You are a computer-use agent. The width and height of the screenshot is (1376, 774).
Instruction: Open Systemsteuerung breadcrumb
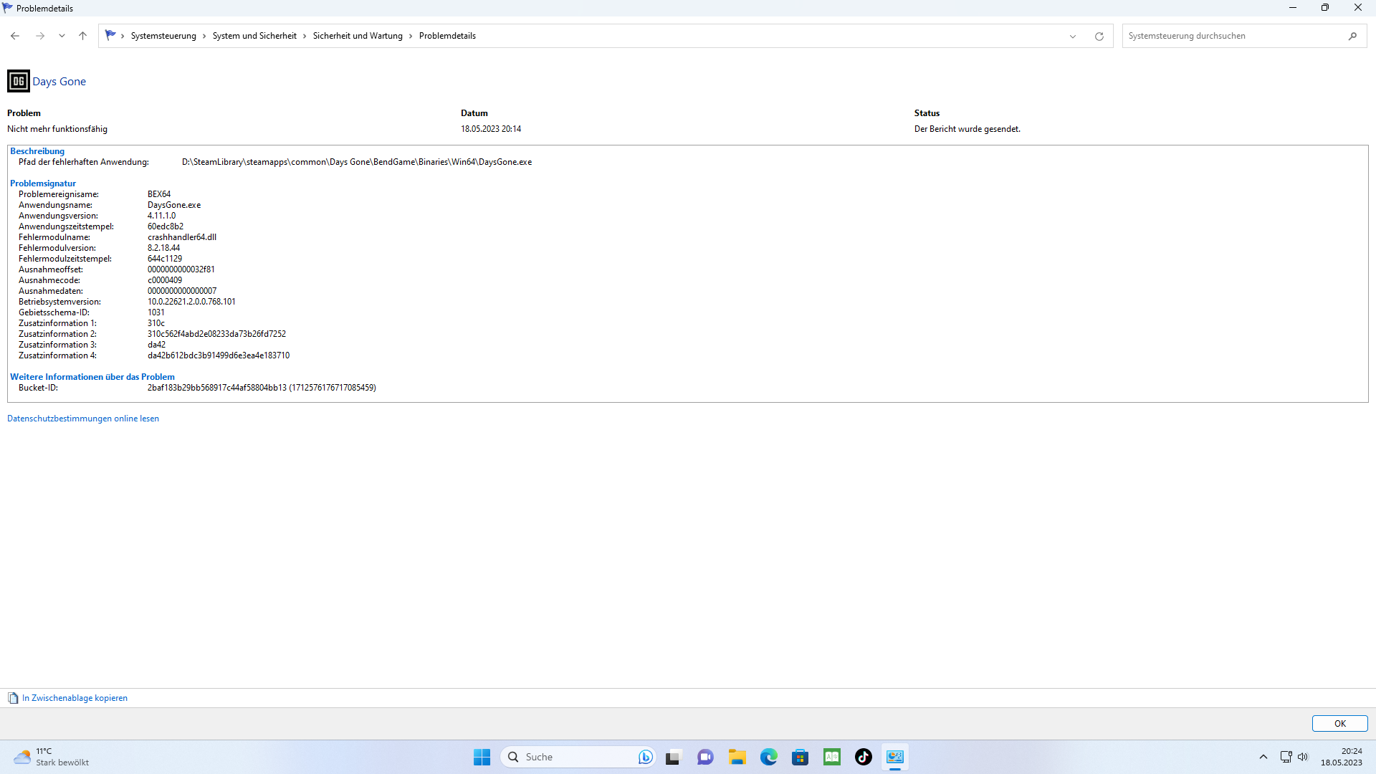click(163, 36)
